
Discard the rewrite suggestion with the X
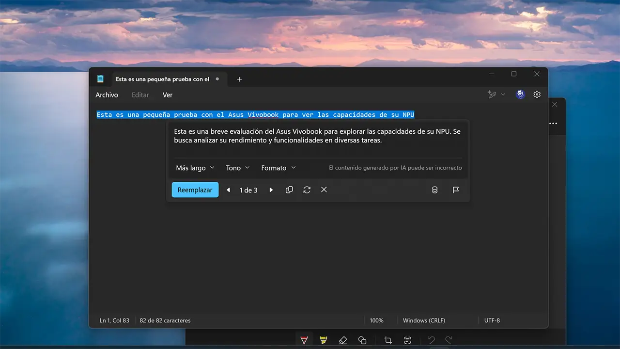tap(324, 190)
